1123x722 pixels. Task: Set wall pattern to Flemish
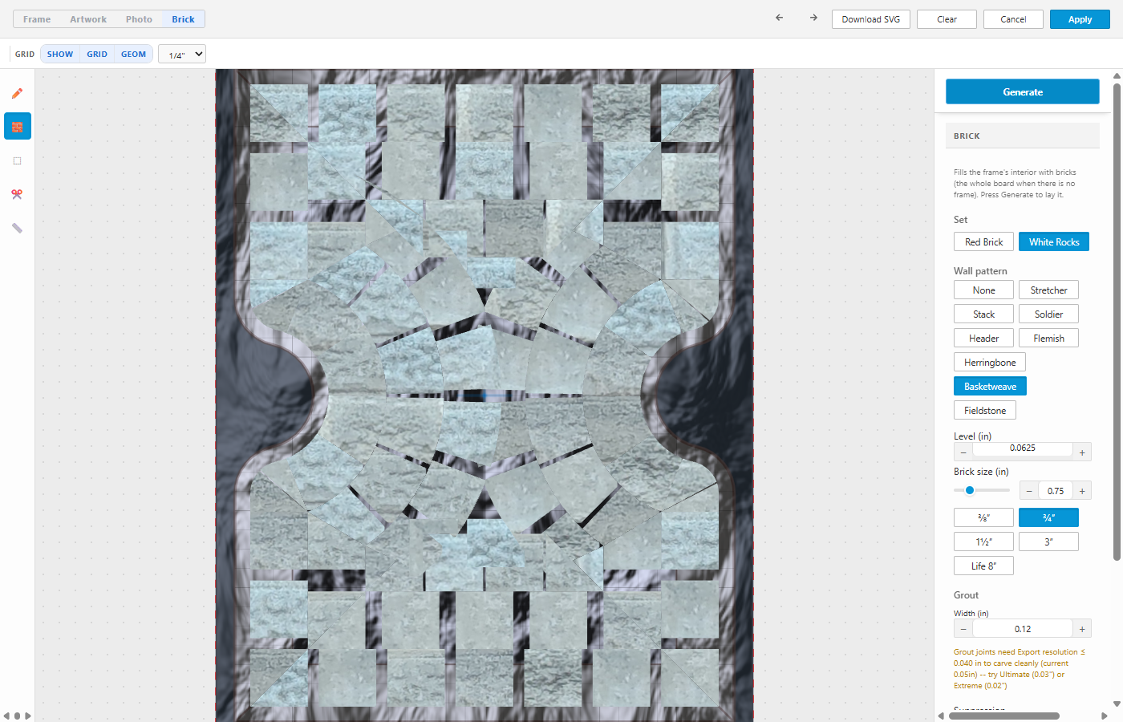pos(1048,338)
